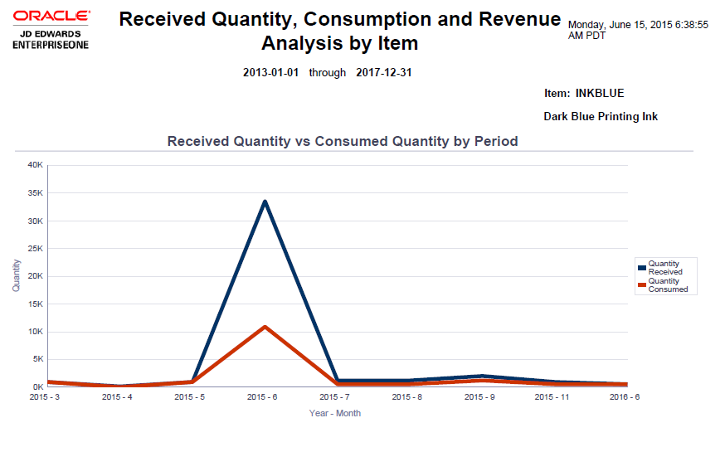Click the y-axis value 40K

pos(36,165)
